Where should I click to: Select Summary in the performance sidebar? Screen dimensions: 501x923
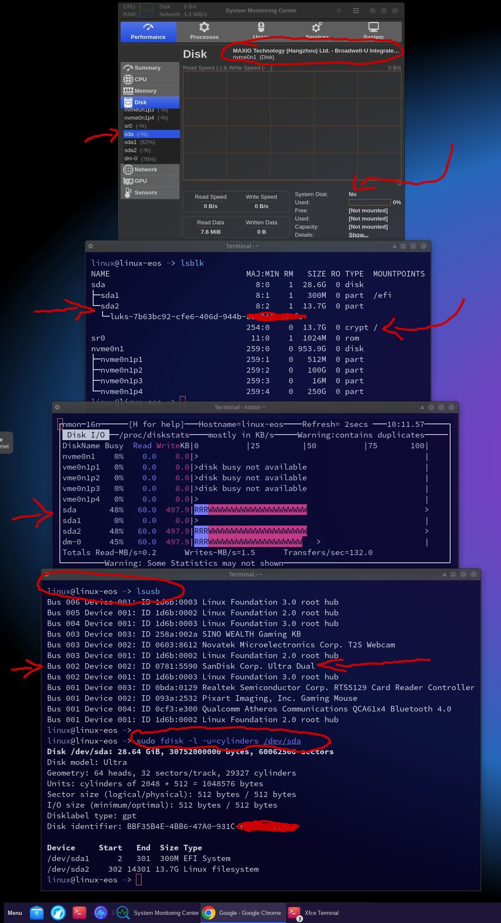click(x=150, y=68)
